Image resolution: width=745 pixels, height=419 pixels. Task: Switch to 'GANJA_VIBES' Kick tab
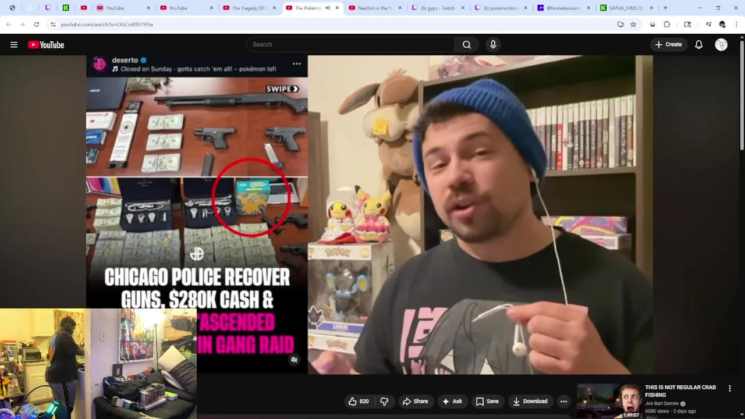(x=626, y=8)
